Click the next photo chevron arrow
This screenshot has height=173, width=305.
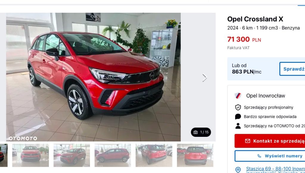(x=204, y=78)
